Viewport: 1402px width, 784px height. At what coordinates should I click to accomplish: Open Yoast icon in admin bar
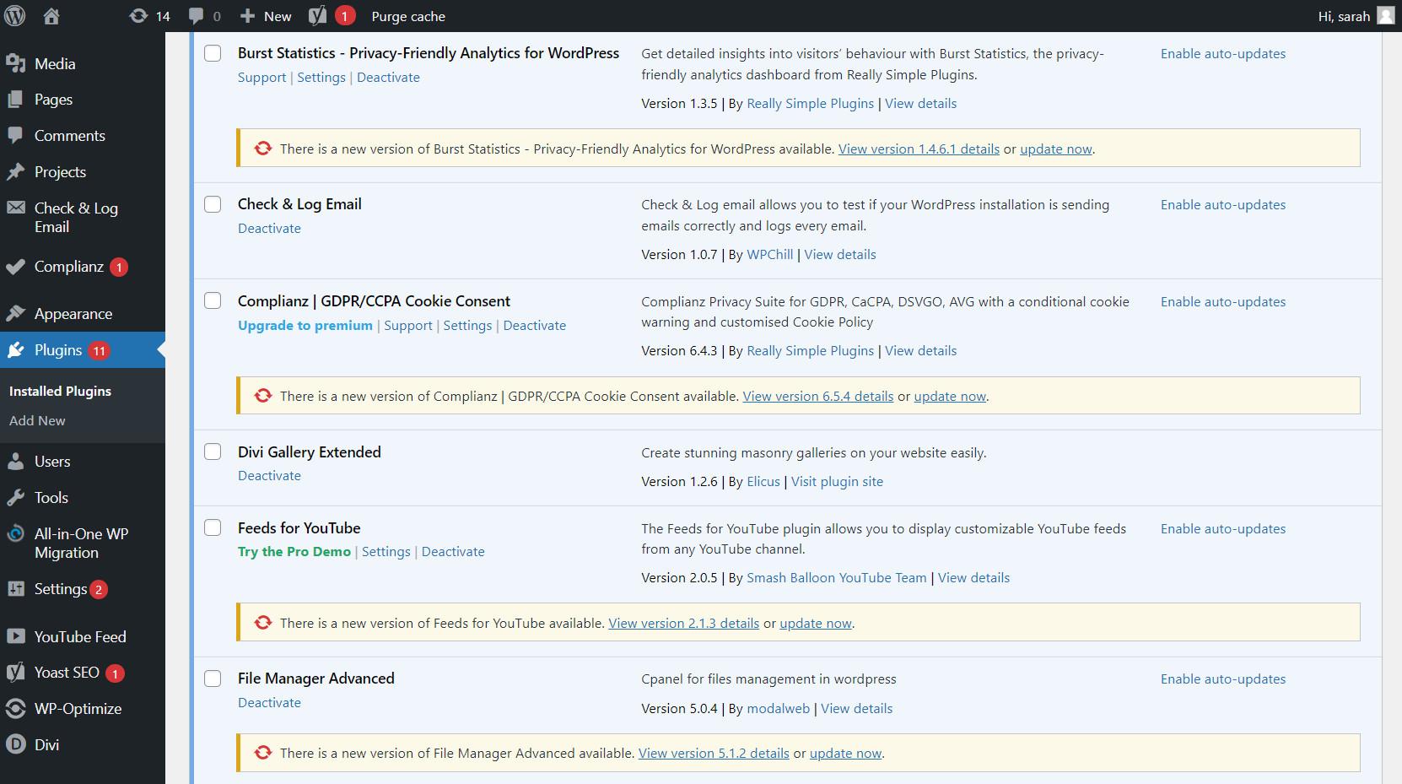(317, 15)
